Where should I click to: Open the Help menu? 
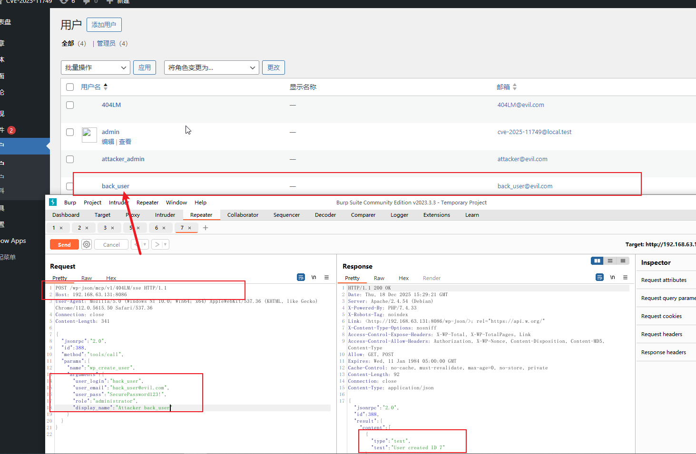201,203
